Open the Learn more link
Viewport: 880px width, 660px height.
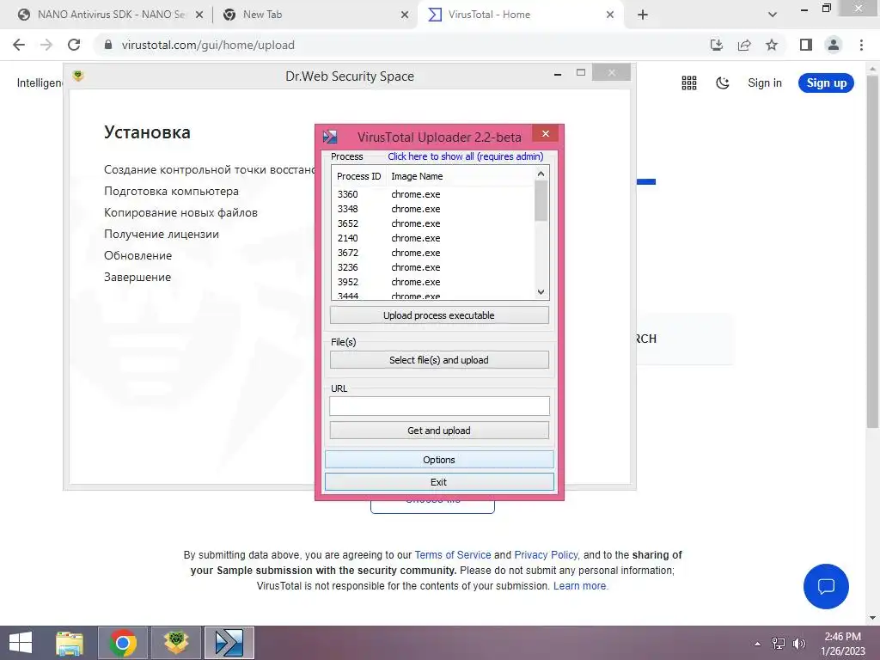580,586
